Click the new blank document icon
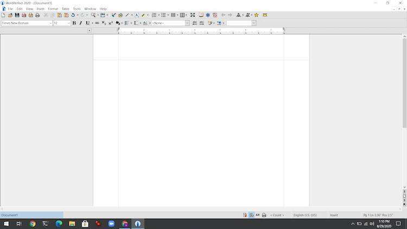407x229 pixels. (x=3, y=15)
